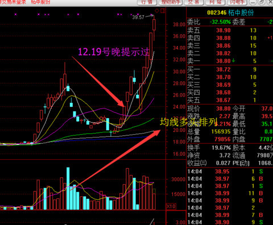This screenshot has width=273, height=225.
Task: Click the latest candlestick near 39.57 high
Action: point(154,28)
